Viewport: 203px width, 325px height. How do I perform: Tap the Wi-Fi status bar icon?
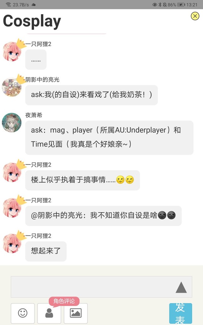(8, 4)
